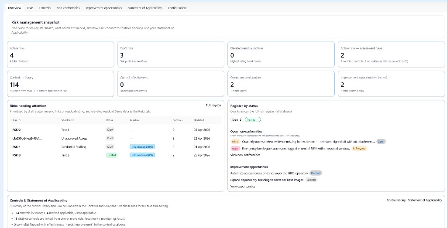Image resolution: width=447 pixels, height=228 pixels.
Task: Open the Risks tab
Action: point(30,8)
